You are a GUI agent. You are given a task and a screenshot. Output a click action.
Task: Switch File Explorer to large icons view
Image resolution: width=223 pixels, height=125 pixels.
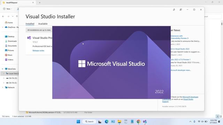(221, 116)
